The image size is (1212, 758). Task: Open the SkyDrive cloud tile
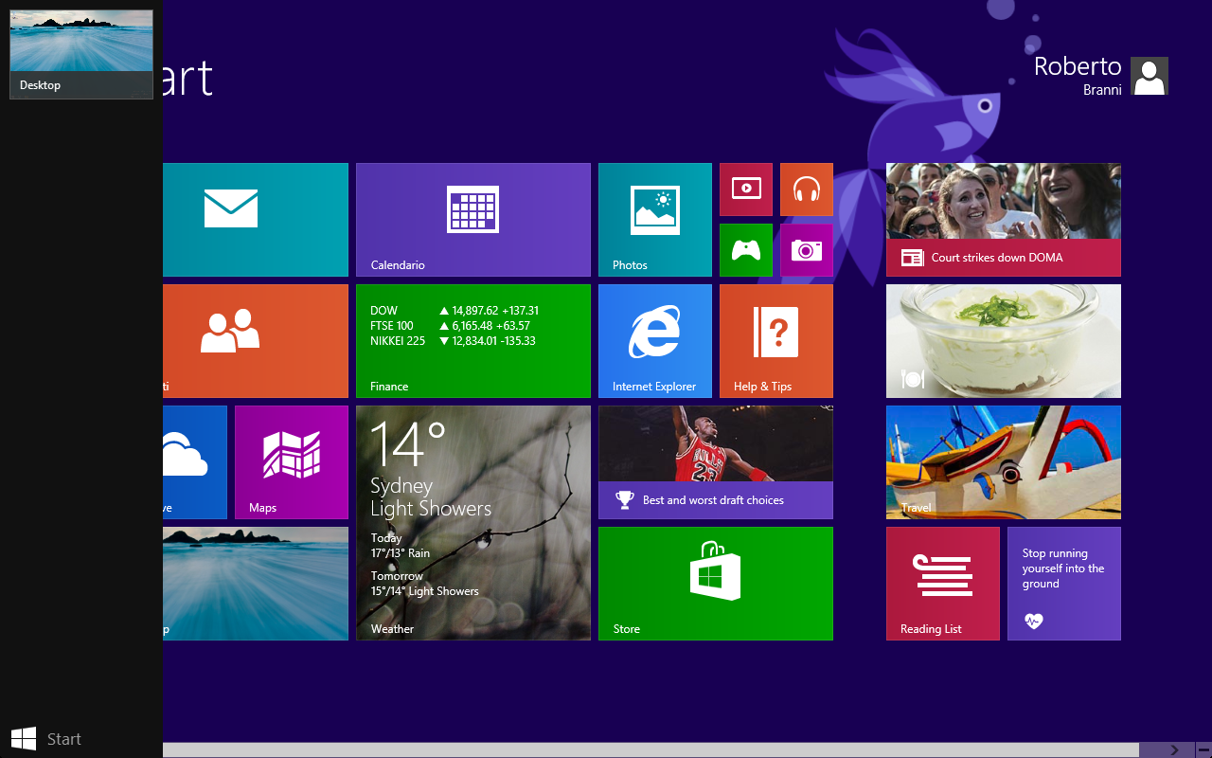click(x=195, y=462)
